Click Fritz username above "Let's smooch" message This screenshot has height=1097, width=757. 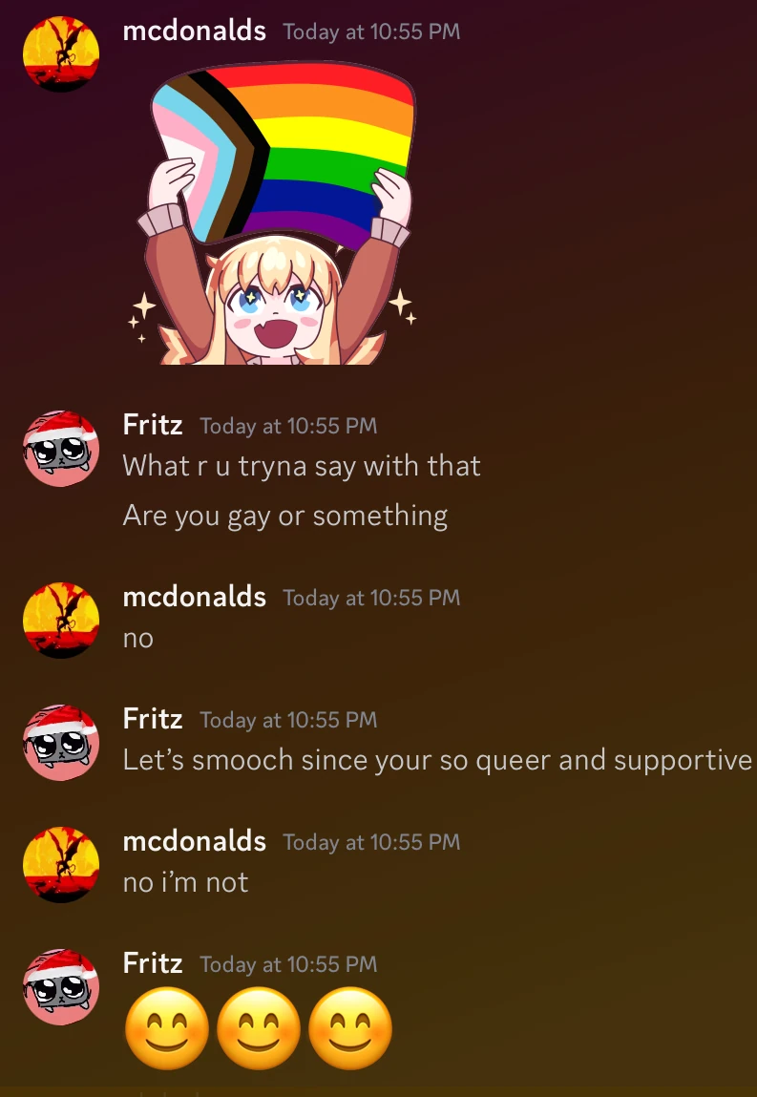[x=153, y=719]
